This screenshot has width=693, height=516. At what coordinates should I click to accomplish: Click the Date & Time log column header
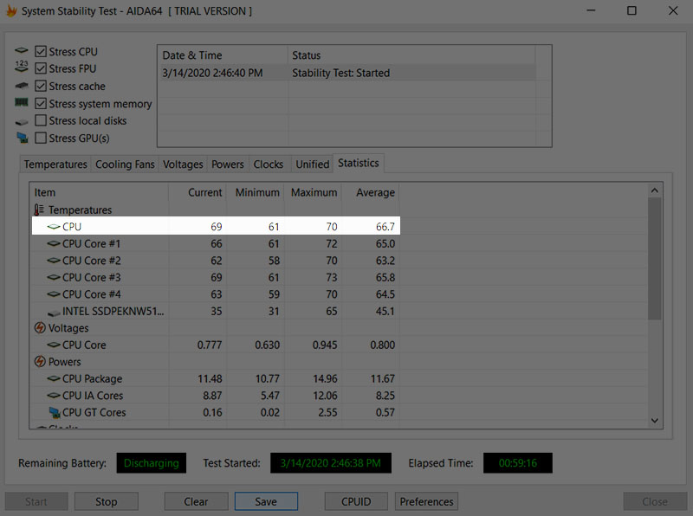[x=223, y=55]
